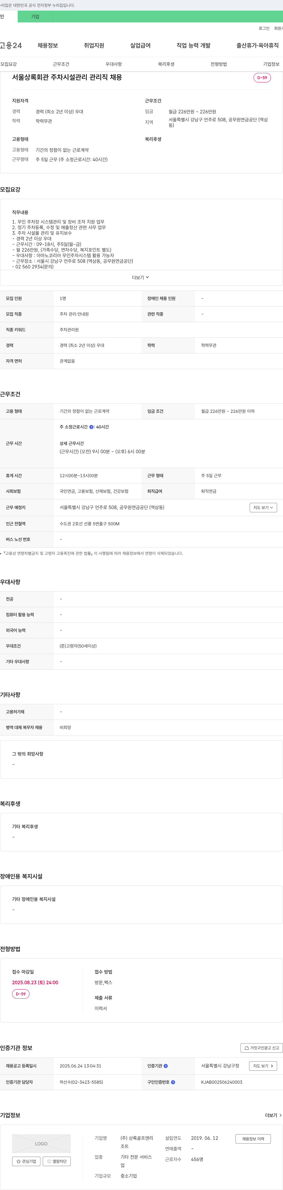Add company with 관심기업 star button
This screenshot has height=1190, width=283.
[26, 1161]
